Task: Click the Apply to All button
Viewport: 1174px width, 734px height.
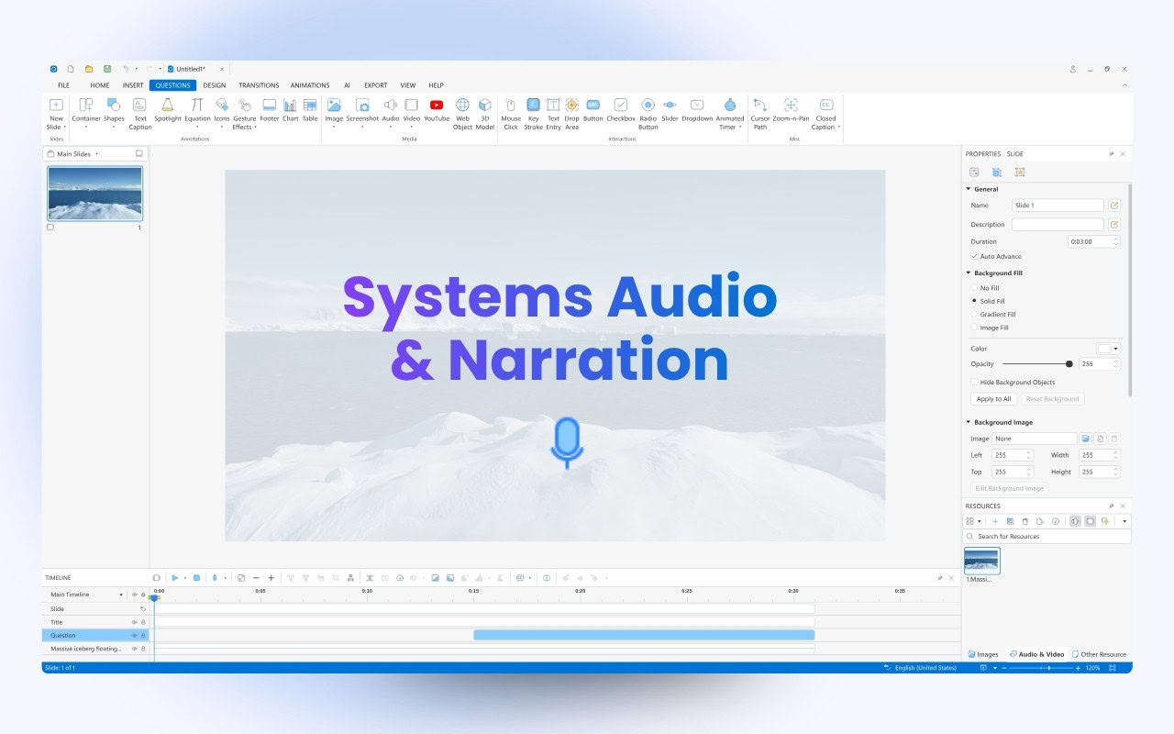Action: 993,398
